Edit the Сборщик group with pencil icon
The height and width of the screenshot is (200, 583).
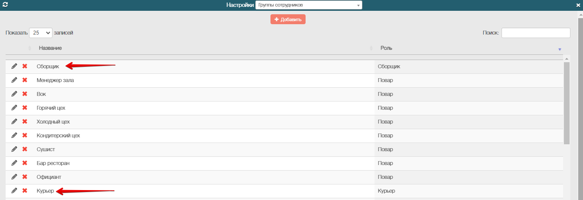point(14,66)
